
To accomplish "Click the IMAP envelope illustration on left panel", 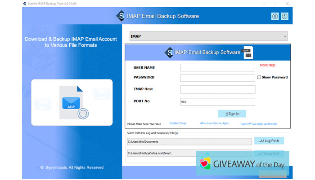I will tap(71, 103).
